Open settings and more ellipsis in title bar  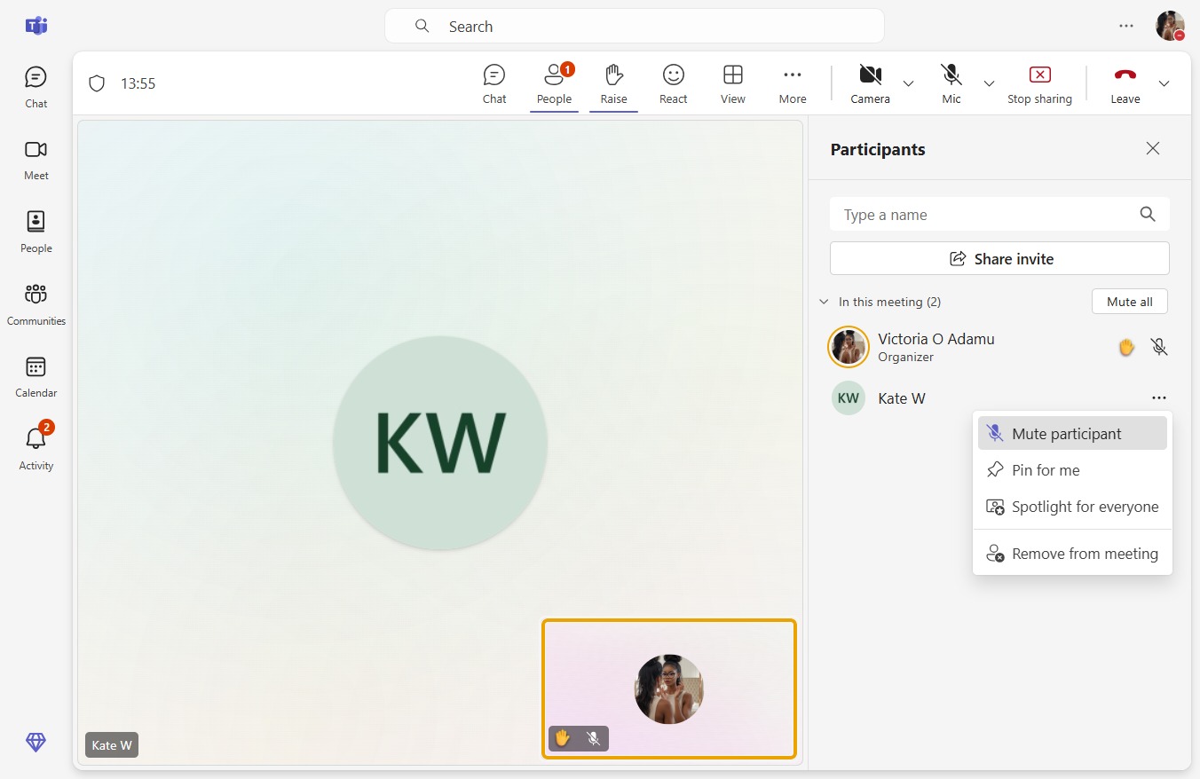(1126, 26)
